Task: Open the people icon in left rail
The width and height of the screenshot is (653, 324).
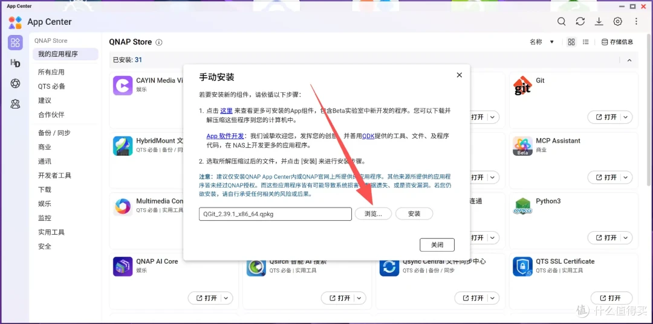Action: tap(15, 104)
